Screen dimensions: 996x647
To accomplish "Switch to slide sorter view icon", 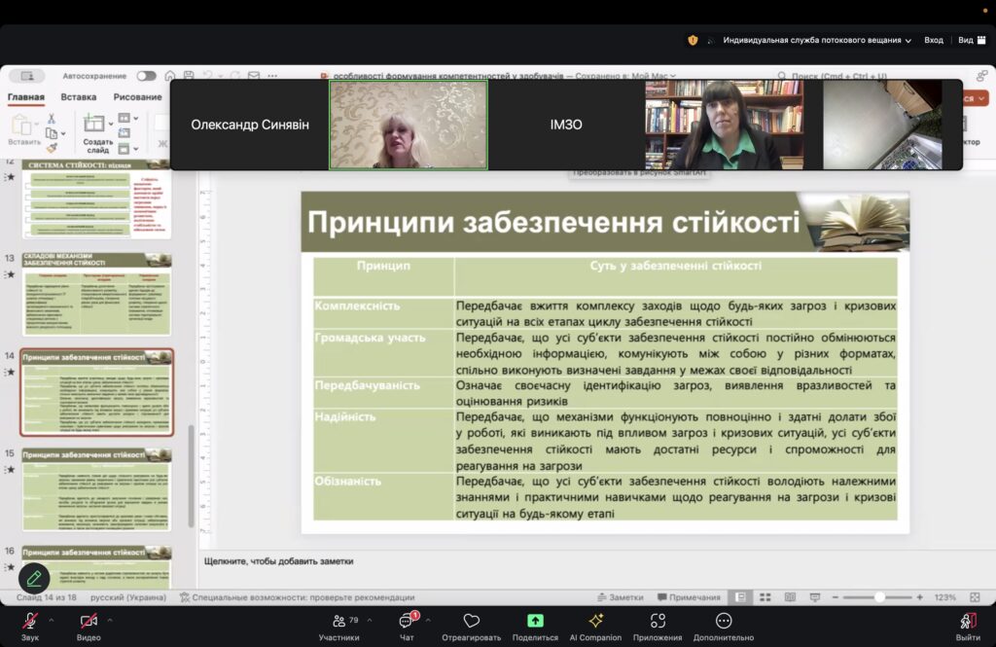I will pyautogui.click(x=765, y=597).
